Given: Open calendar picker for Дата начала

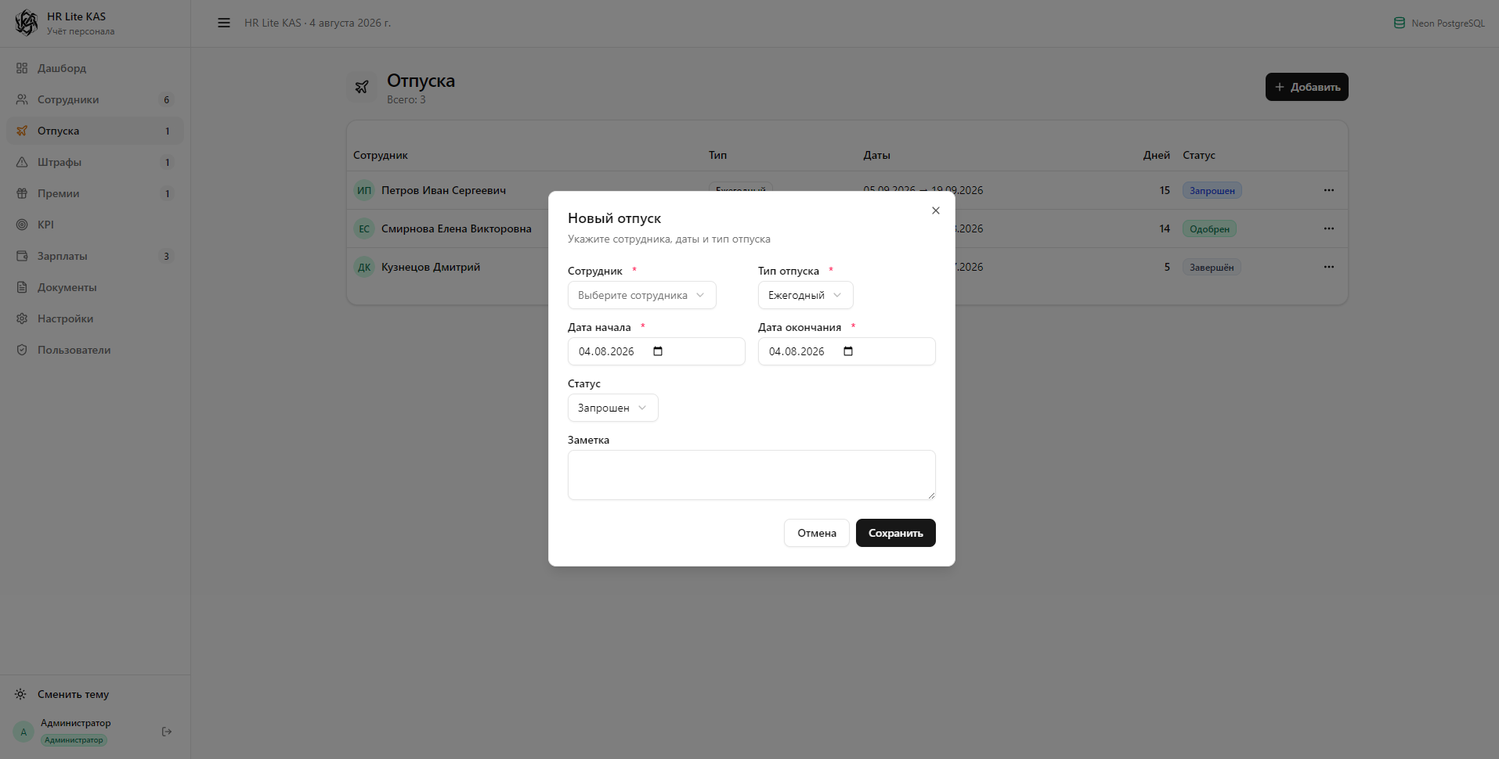Looking at the screenshot, I should point(658,351).
